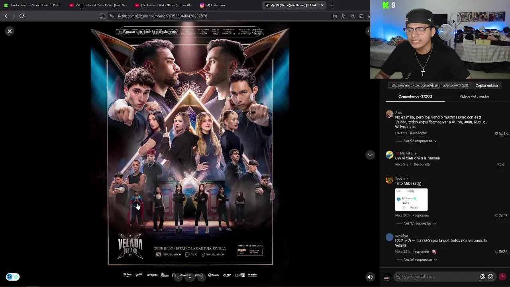Open a new browser tab

(332, 5)
